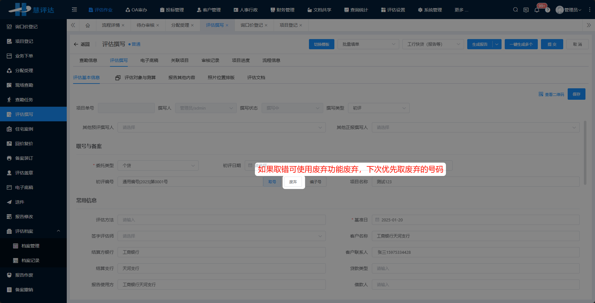The height and width of the screenshot is (303, 595).
Task: Click the 保存 save button
Action: [x=576, y=94]
